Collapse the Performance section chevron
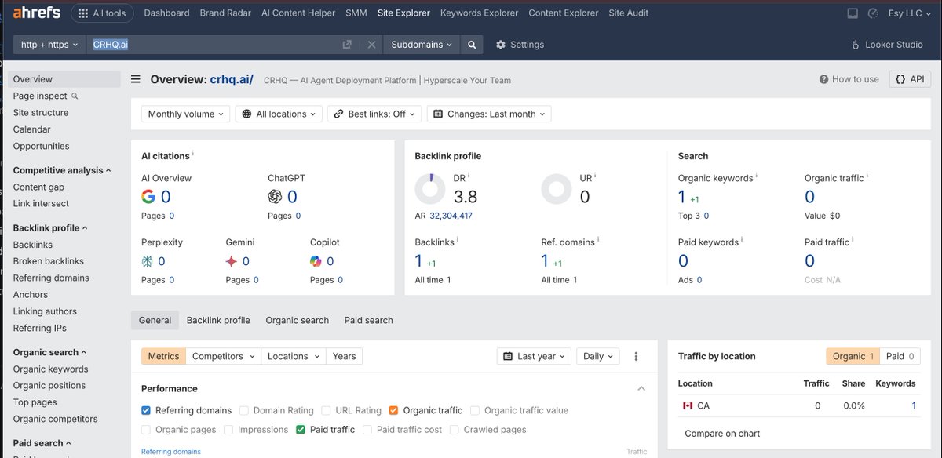942x458 pixels. [641, 389]
